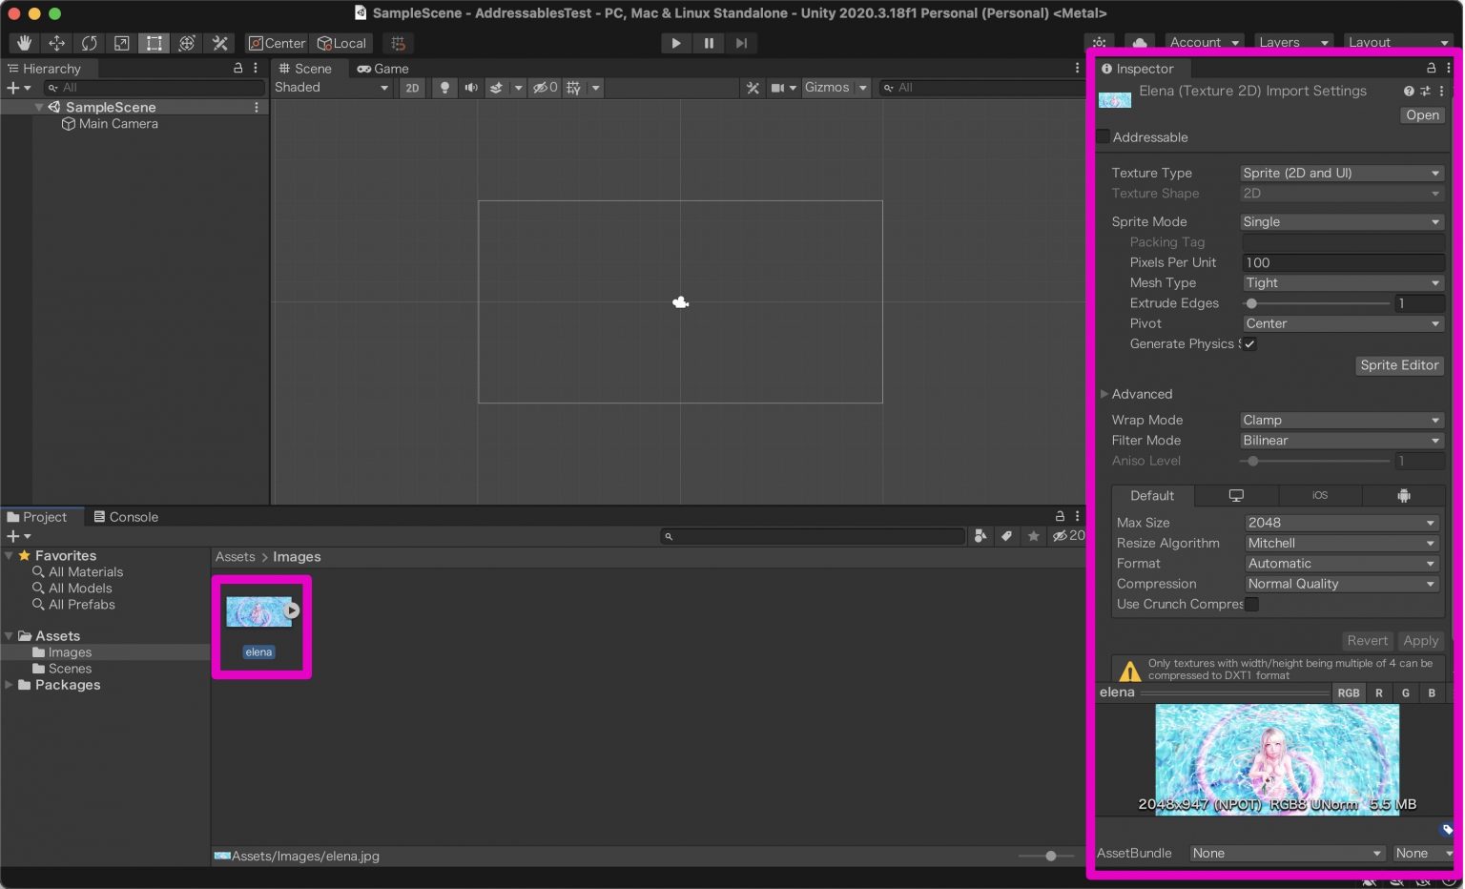Open the Compression quality dropdown

(1341, 583)
